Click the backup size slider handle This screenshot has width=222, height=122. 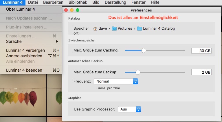[138, 72]
